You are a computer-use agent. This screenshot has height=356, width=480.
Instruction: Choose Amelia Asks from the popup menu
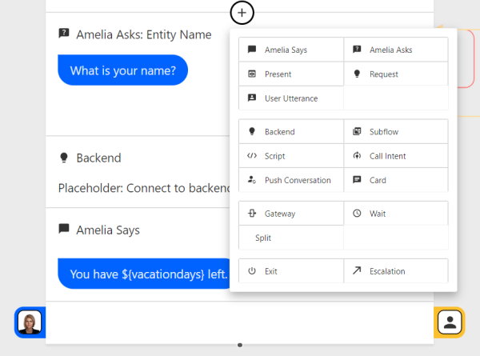click(396, 50)
